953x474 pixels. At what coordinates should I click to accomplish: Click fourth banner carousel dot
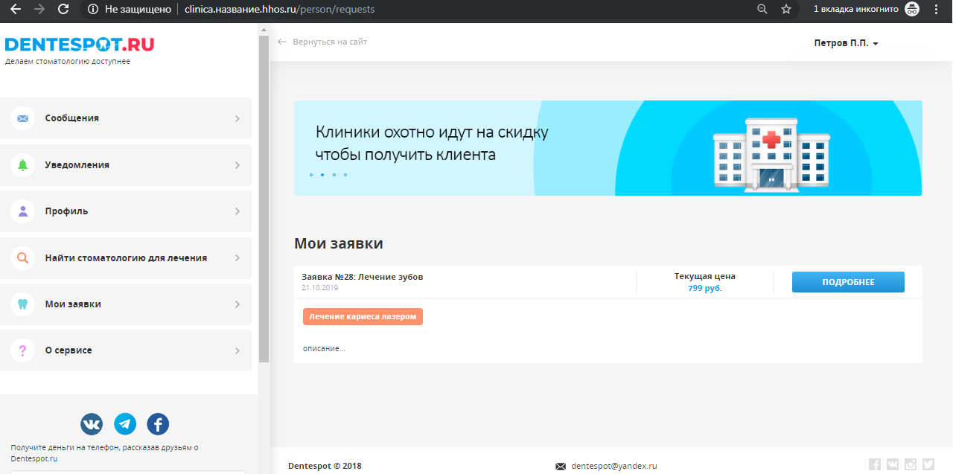[x=345, y=175]
